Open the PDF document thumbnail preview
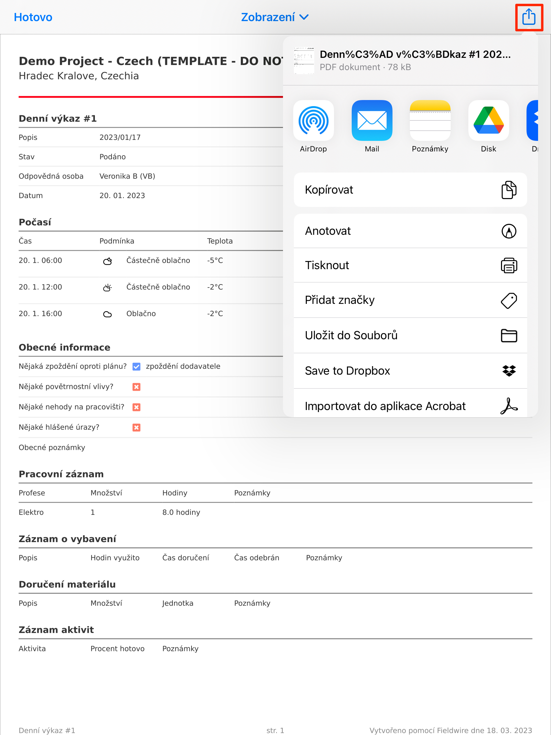Screen dimensions: 551x735 [x=304, y=61]
